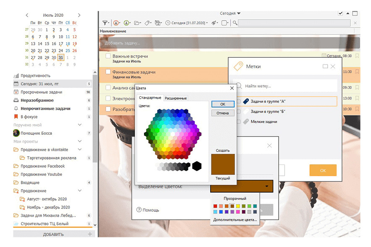Switch to the Стандартные tab in Цвета dialog

pyautogui.click(x=150, y=98)
